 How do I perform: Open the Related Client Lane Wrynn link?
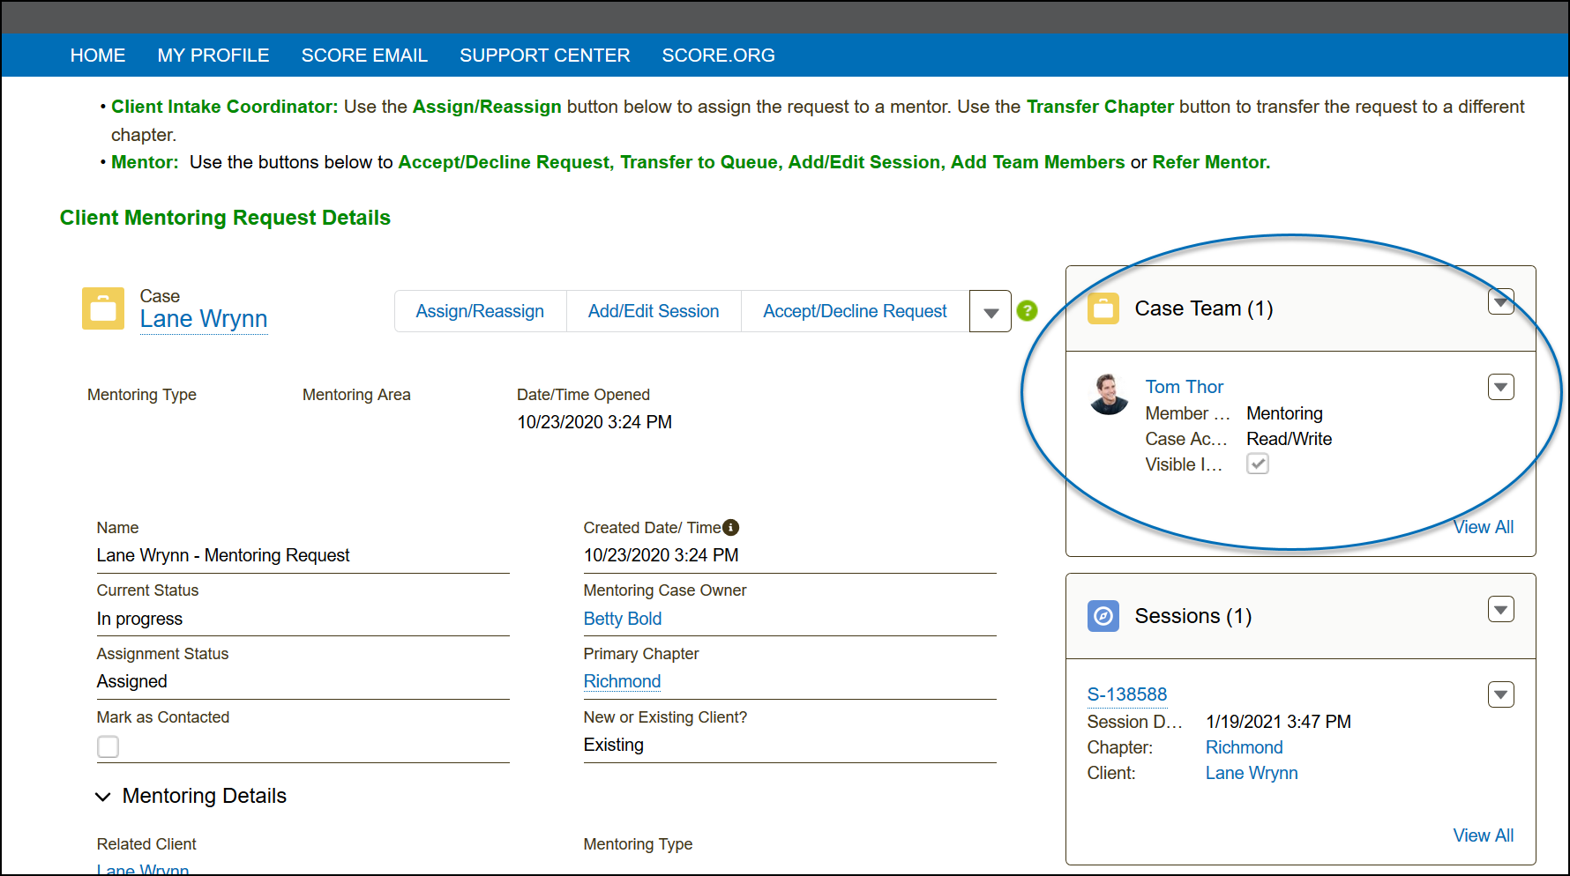(x=143, y=870)
